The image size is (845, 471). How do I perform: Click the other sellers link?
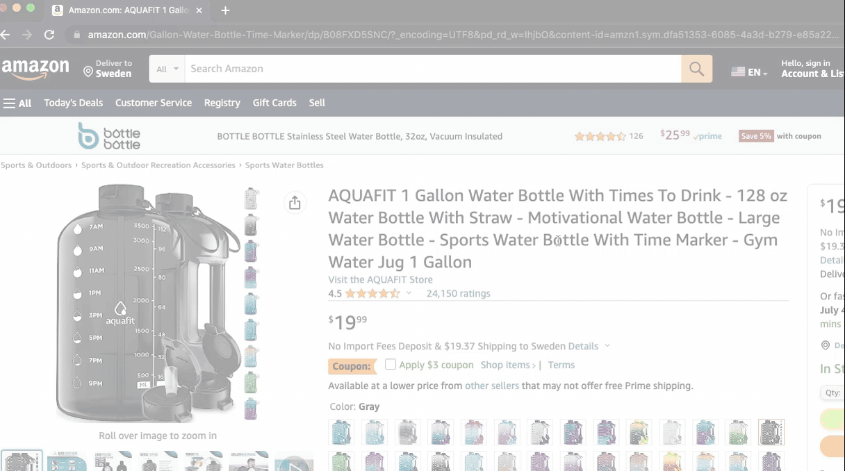point(492,386)
